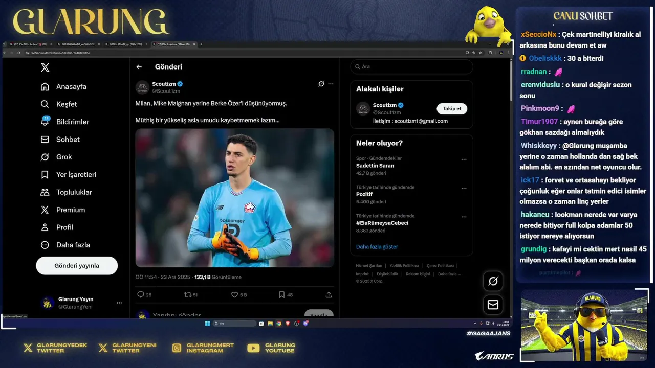Viewport: 655px width, 368px height.
Task: Open Glarung Yayın account switcher dots
Action: click(x=119, y=303)
